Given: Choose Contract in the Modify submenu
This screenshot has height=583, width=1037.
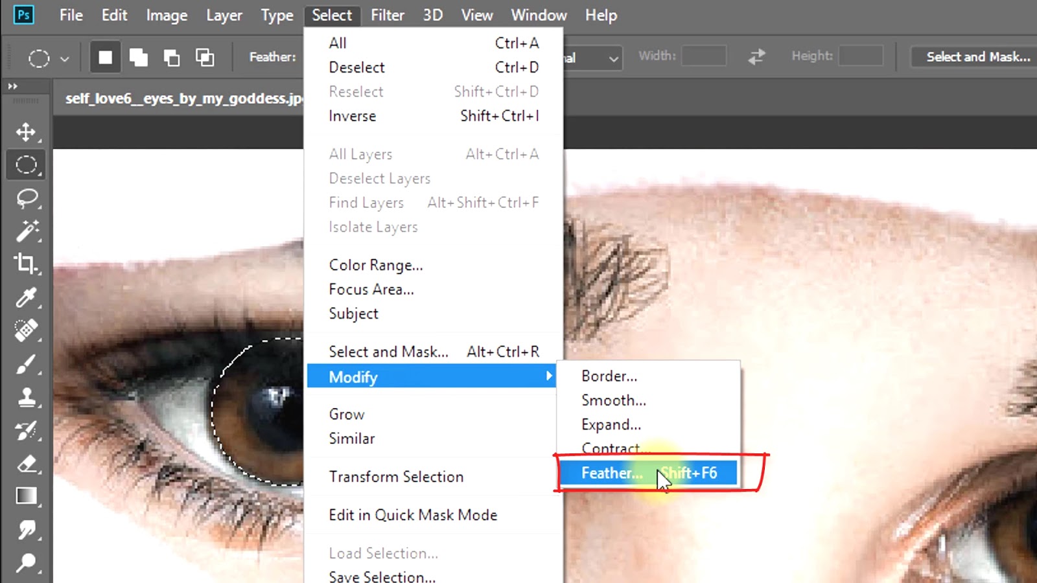Looking at the screenshot, I should (649, 448).
